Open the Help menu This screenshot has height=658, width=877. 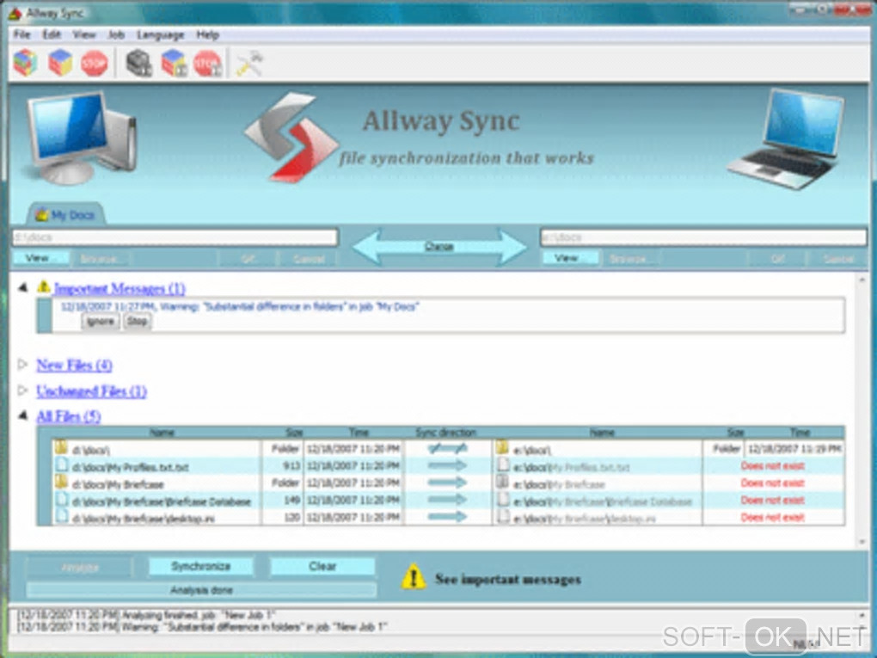pos(207,34)
